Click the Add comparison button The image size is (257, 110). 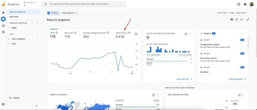pyautogui.click(x=69, y=13)
